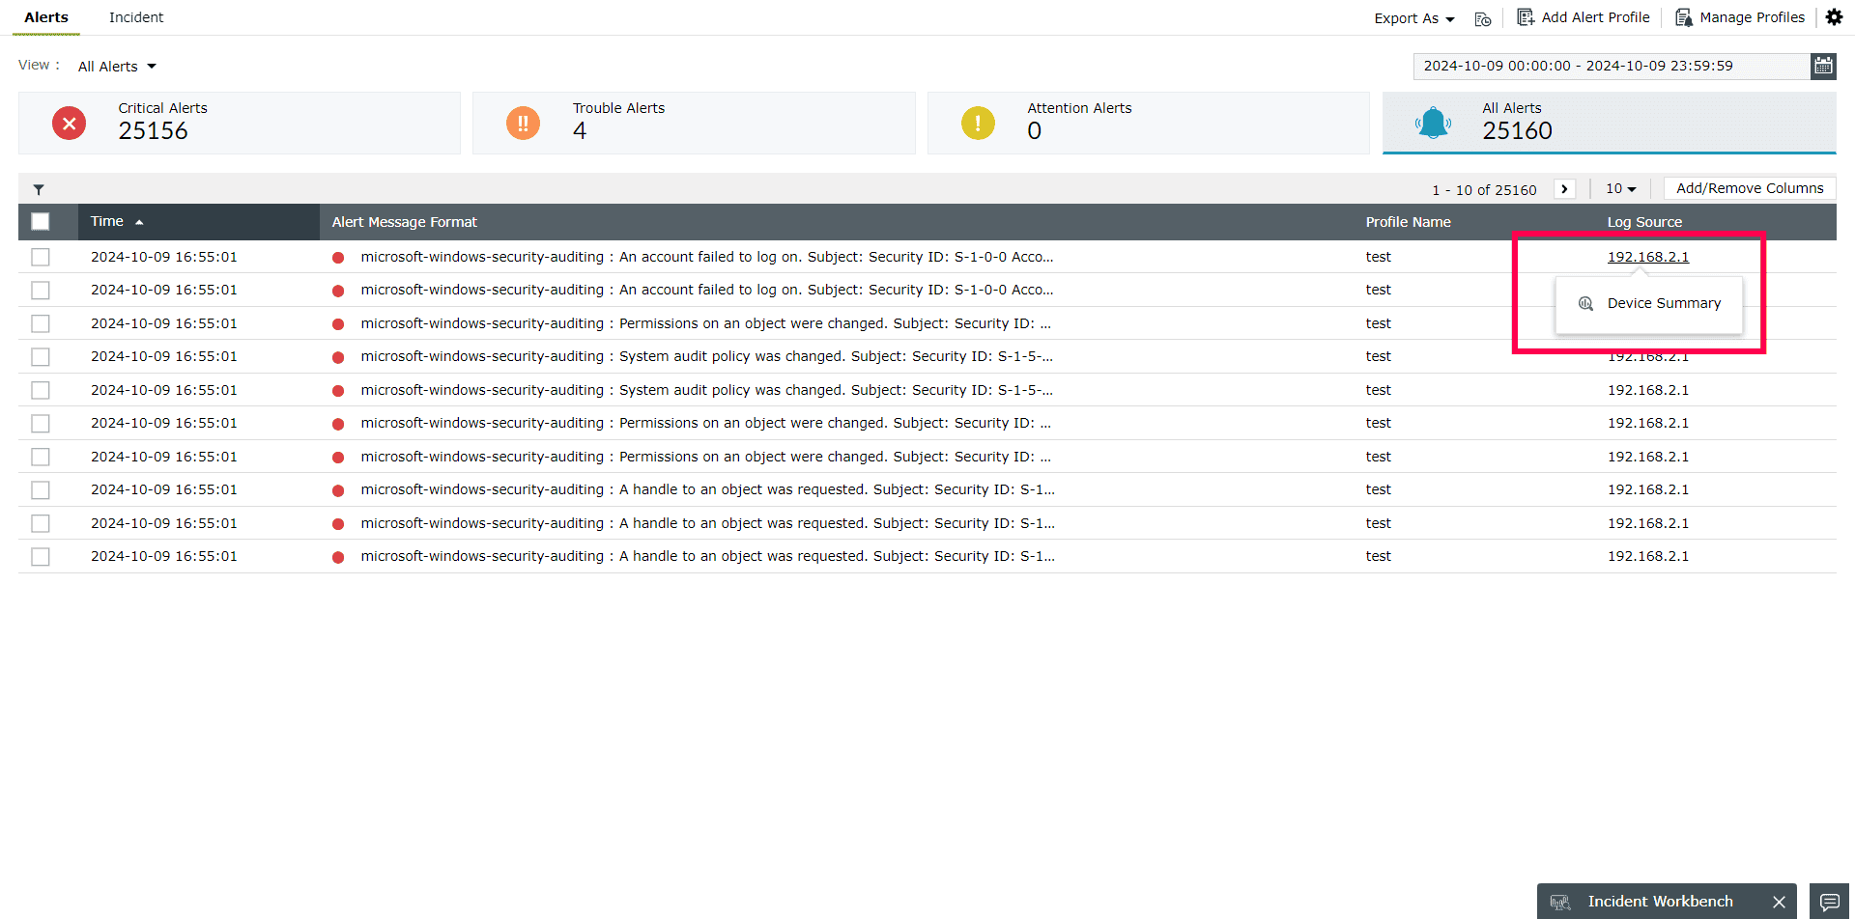
Task: Select Device Summary from the popup menu
Action: click(1664, 303)
